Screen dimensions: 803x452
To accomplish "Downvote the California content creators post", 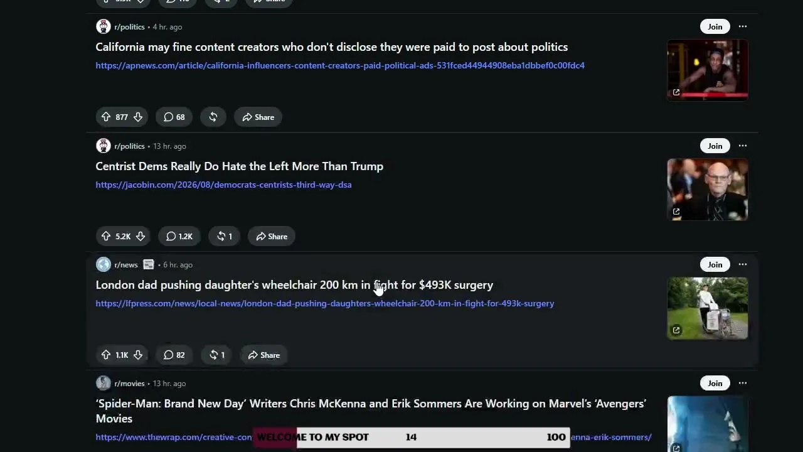I will point(138,117).
